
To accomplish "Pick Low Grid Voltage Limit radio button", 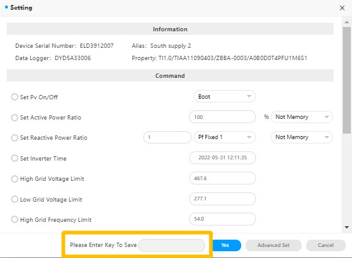I will (x=15, y=199).
